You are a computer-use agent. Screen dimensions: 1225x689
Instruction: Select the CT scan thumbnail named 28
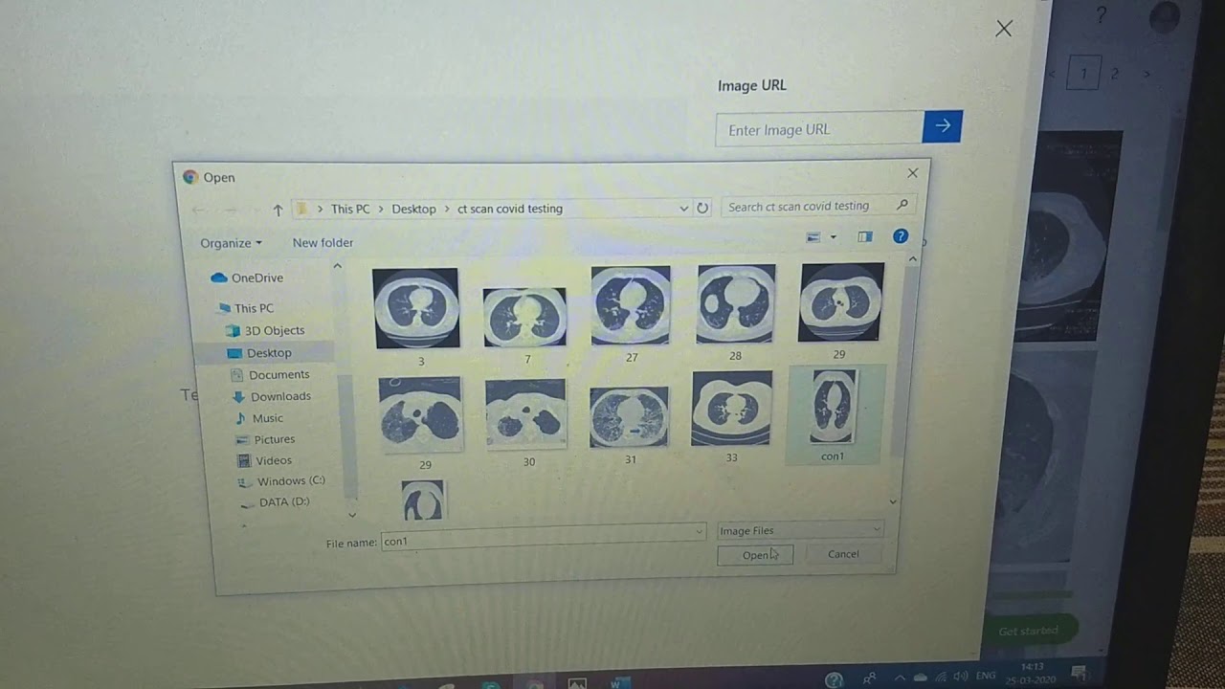click(x=736, y=304)
